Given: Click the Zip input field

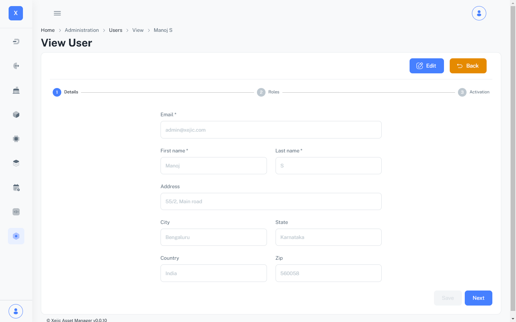Looking at the screenshot, I should (x=328, y=273).
